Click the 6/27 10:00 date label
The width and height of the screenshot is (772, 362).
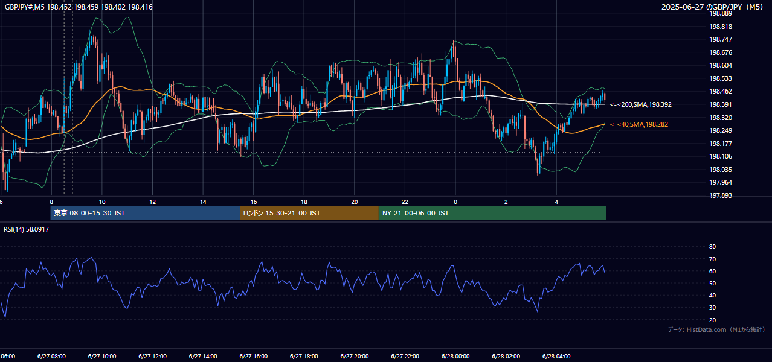(x=102, y=356)
